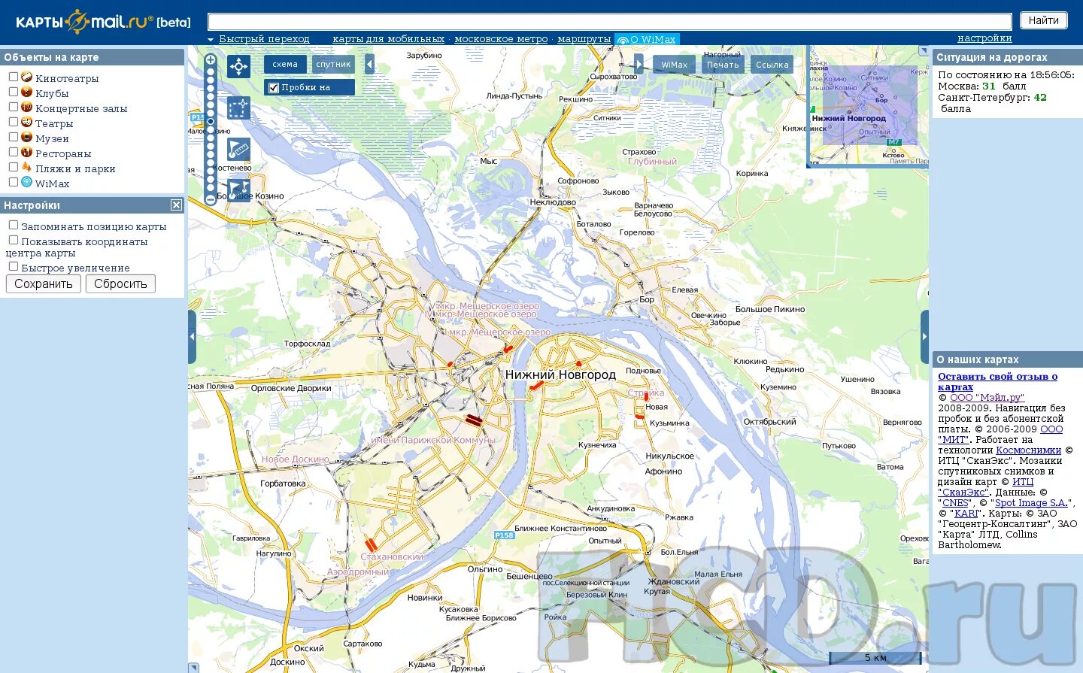
Task: Activate the distance ruler measurement tool
Action: [238, 150]
